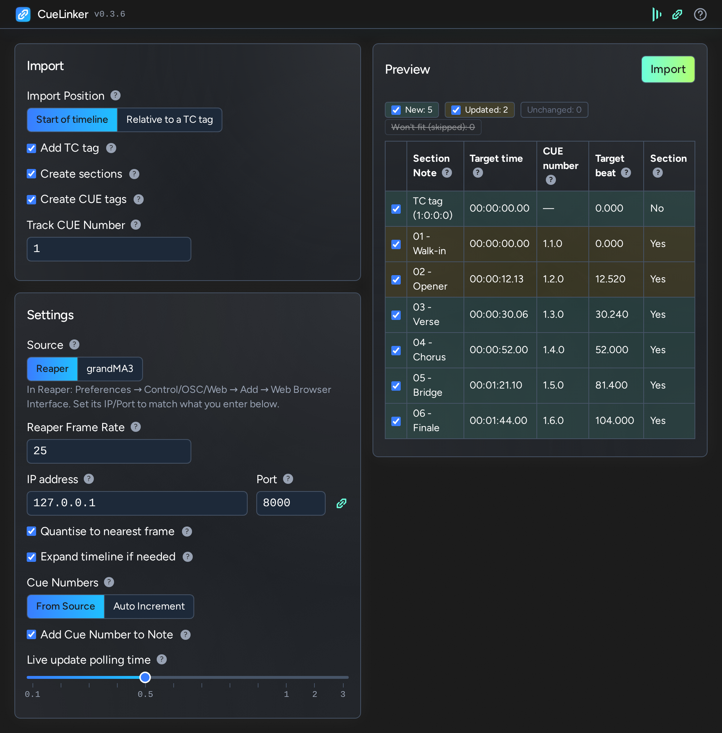Show help for Add TC tag
The image size is (722, 733).
click(x=111, y=148)
